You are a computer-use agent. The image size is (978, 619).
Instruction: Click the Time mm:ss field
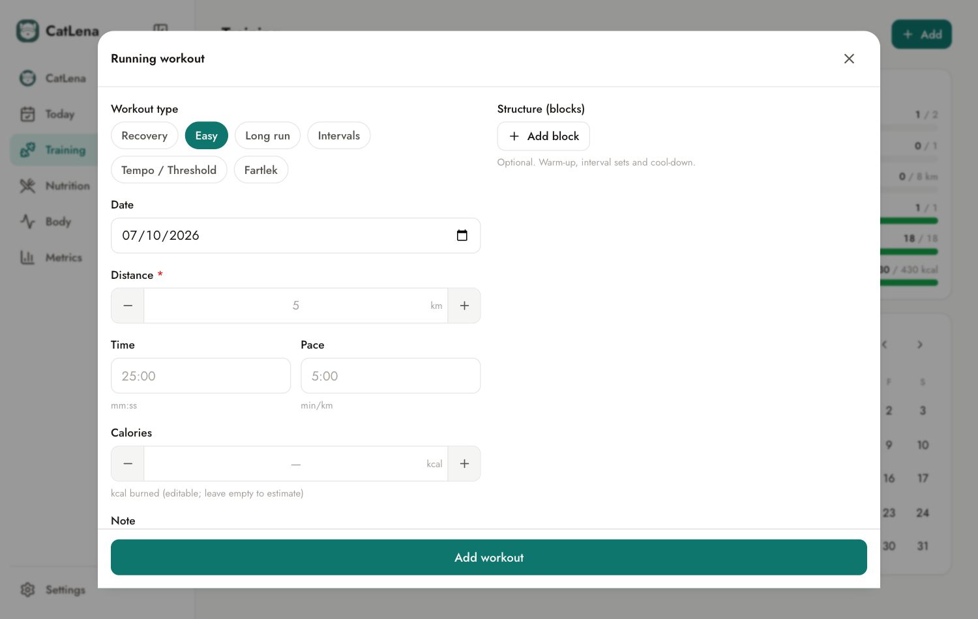(x=201, y=376)
